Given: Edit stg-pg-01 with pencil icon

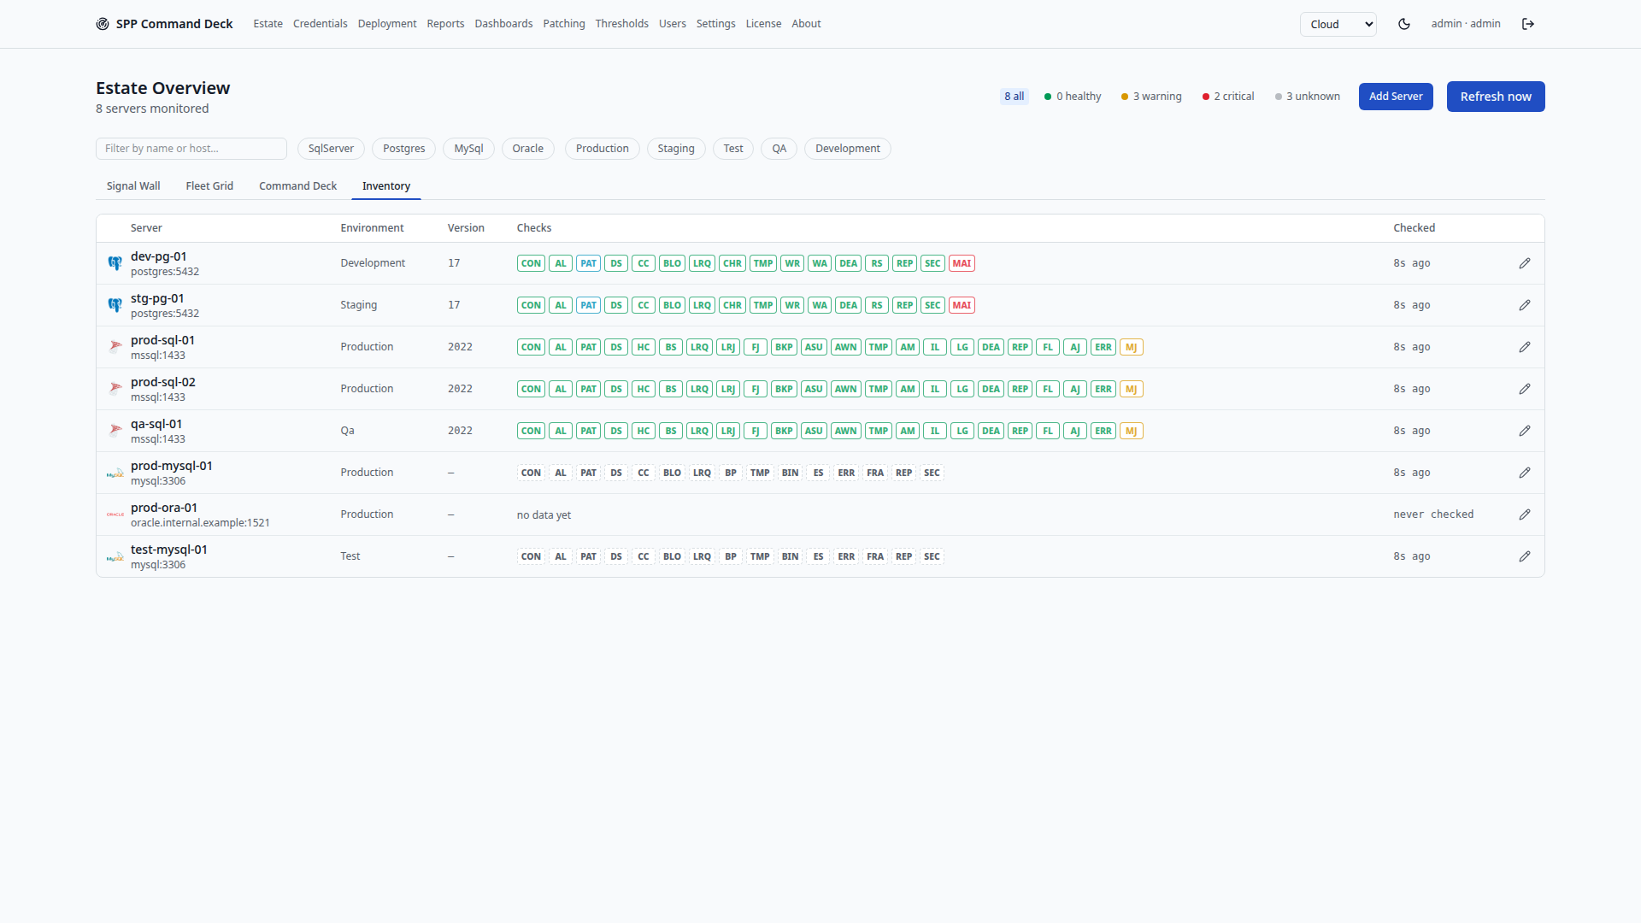Looking at the screenshot, I should pyautogui.click(x=1525, y=305).
